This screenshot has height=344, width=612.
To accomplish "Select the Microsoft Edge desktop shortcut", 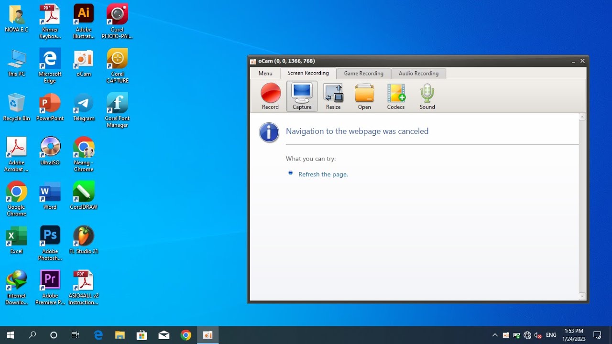I will (x=50, y=66).
